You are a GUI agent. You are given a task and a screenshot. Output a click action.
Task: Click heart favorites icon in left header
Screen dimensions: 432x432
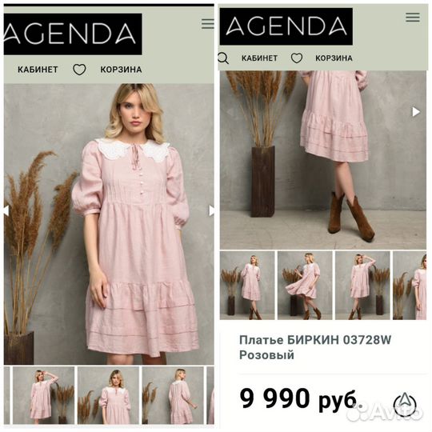click(79, 70)
